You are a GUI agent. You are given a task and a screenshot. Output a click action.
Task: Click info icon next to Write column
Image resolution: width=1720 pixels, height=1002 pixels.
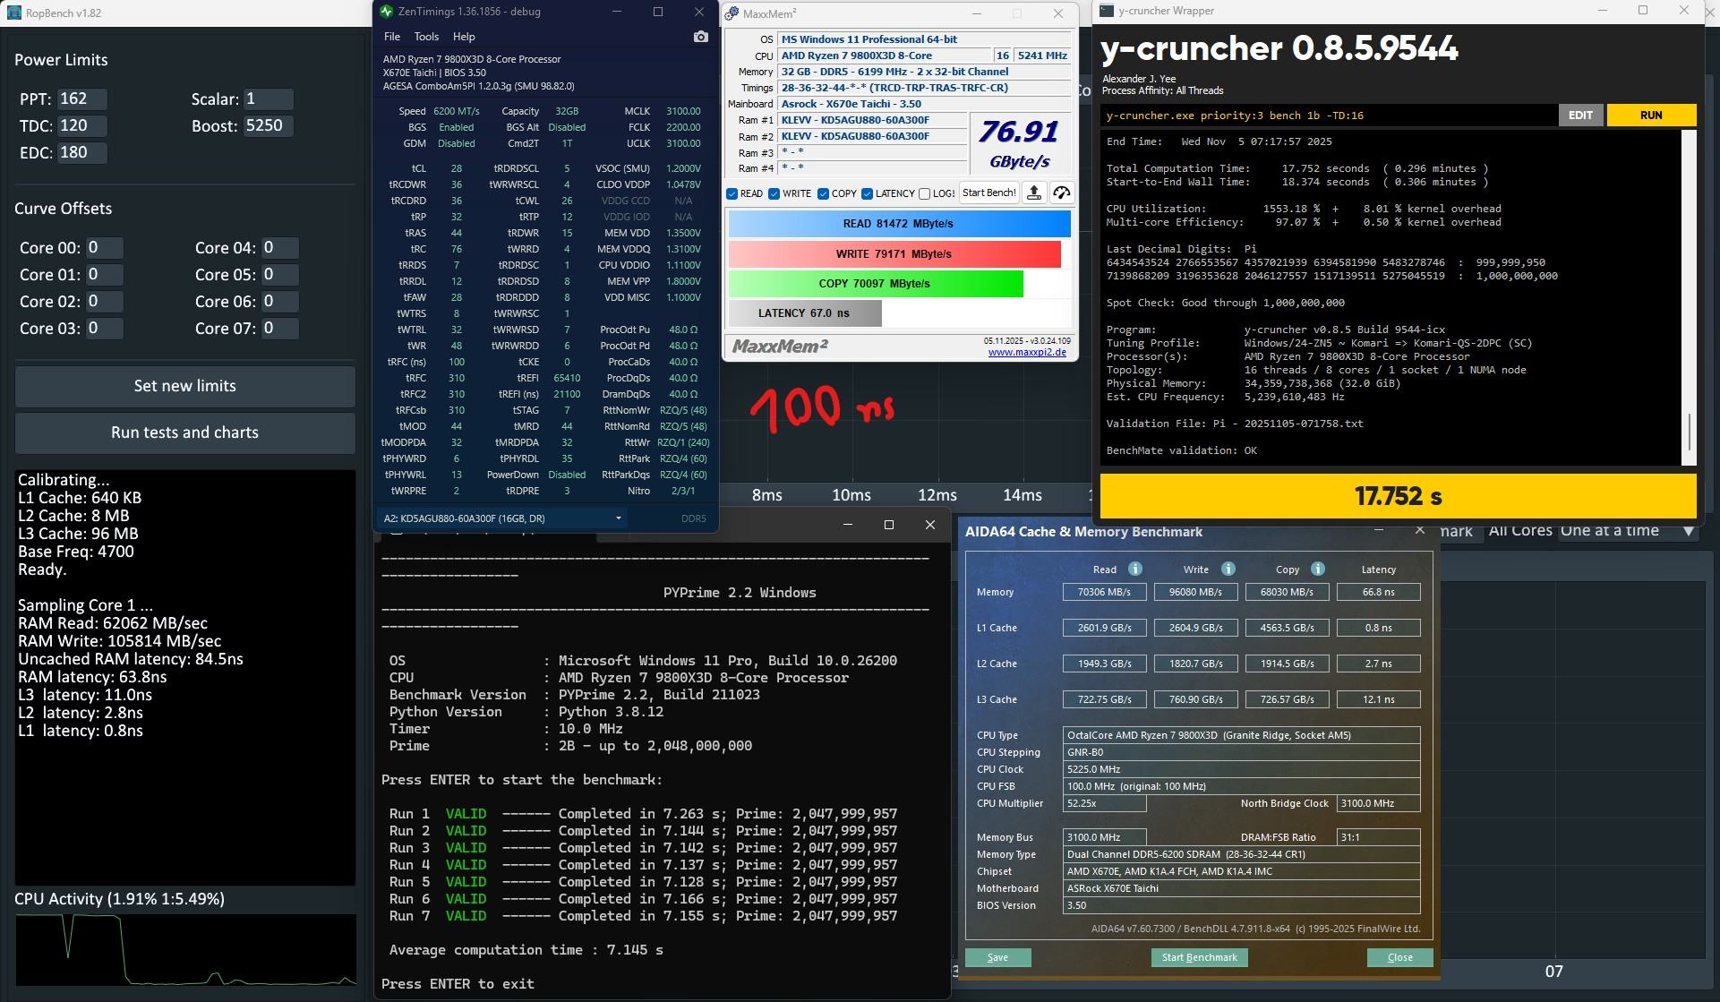(1228, 569)
